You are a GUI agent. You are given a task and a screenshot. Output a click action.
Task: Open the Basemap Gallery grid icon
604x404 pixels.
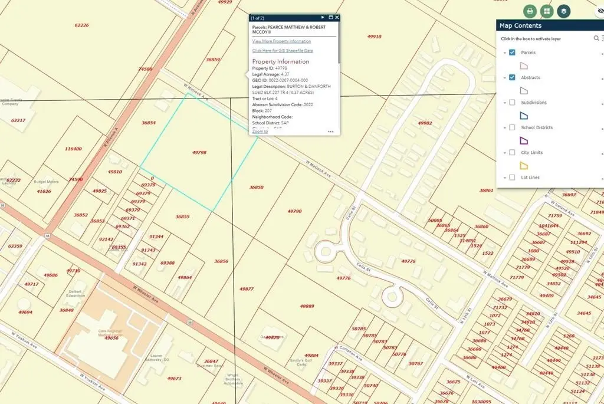point(547,11)
